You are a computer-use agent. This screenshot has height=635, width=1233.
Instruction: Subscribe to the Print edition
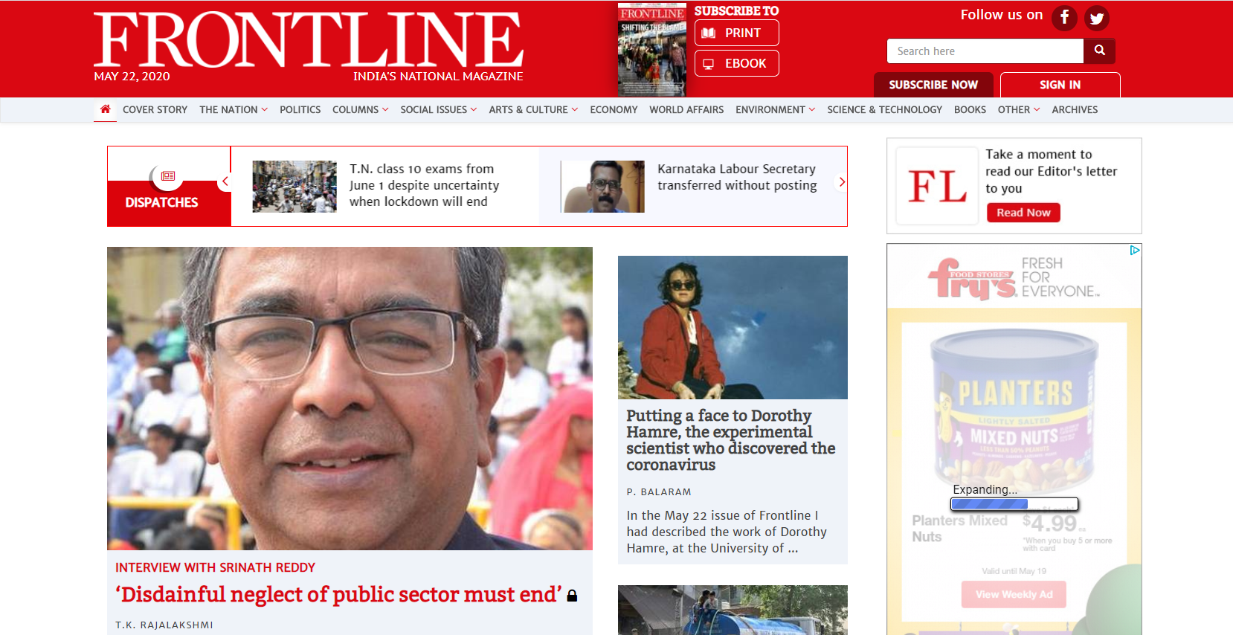tap(736, 33)
